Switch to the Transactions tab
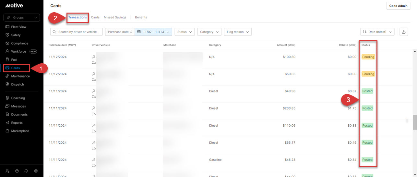The width and height of the screenshot is (417, 177). pyautogui.click(x=77, y=17)
